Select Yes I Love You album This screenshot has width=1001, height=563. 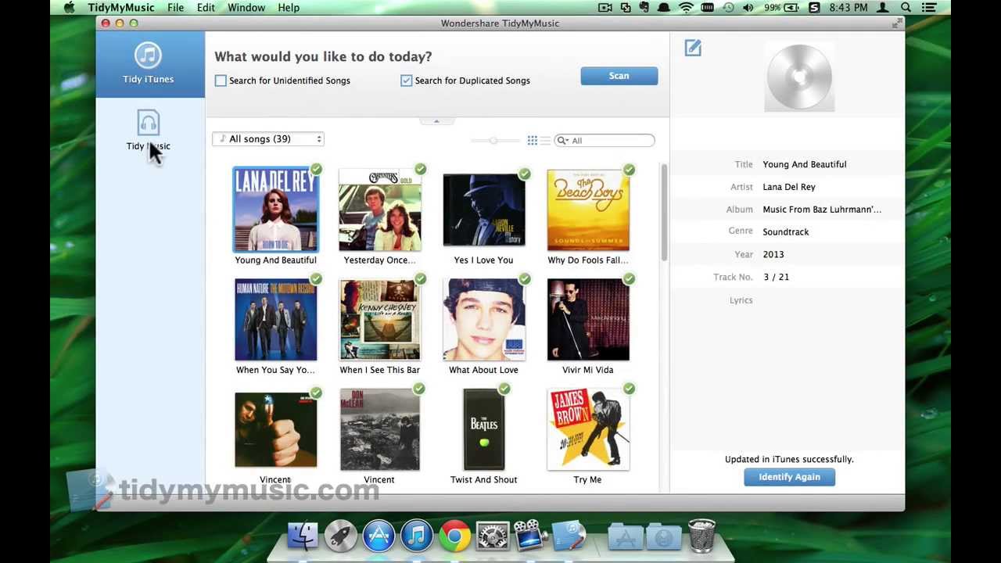483,210
